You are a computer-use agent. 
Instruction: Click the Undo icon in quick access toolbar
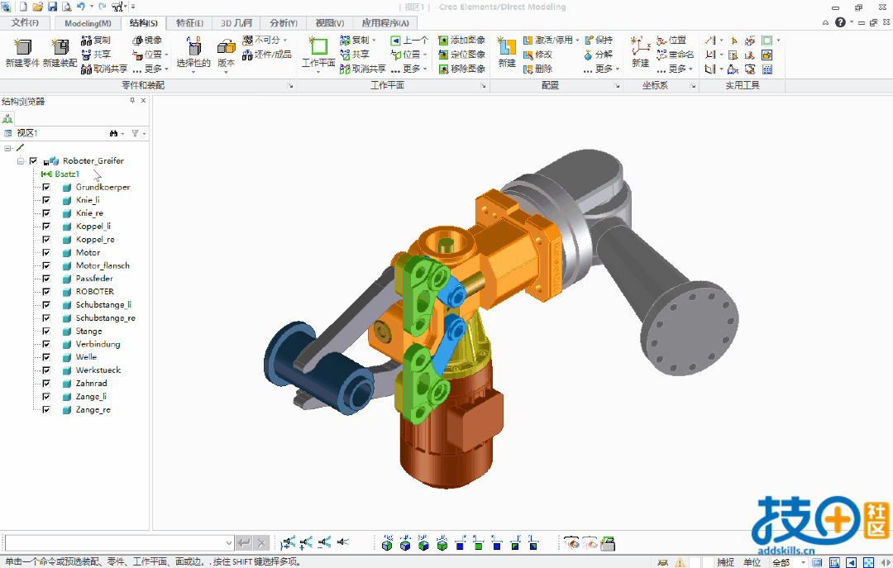point(80,7)
